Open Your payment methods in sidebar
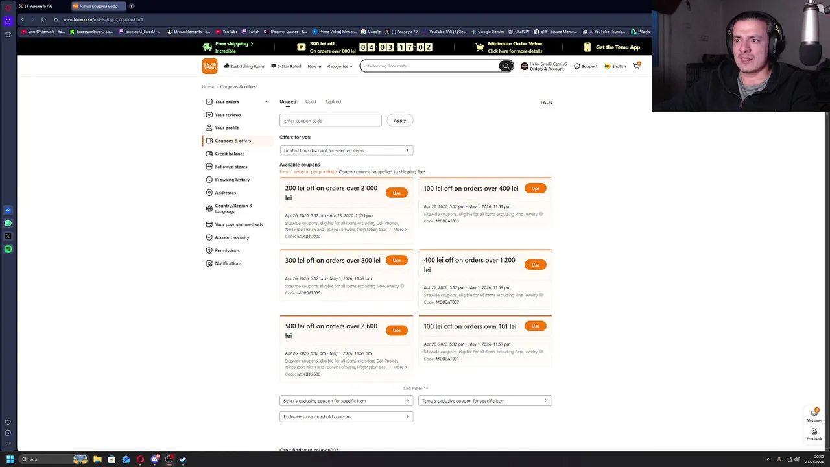 tap(239, 224)
